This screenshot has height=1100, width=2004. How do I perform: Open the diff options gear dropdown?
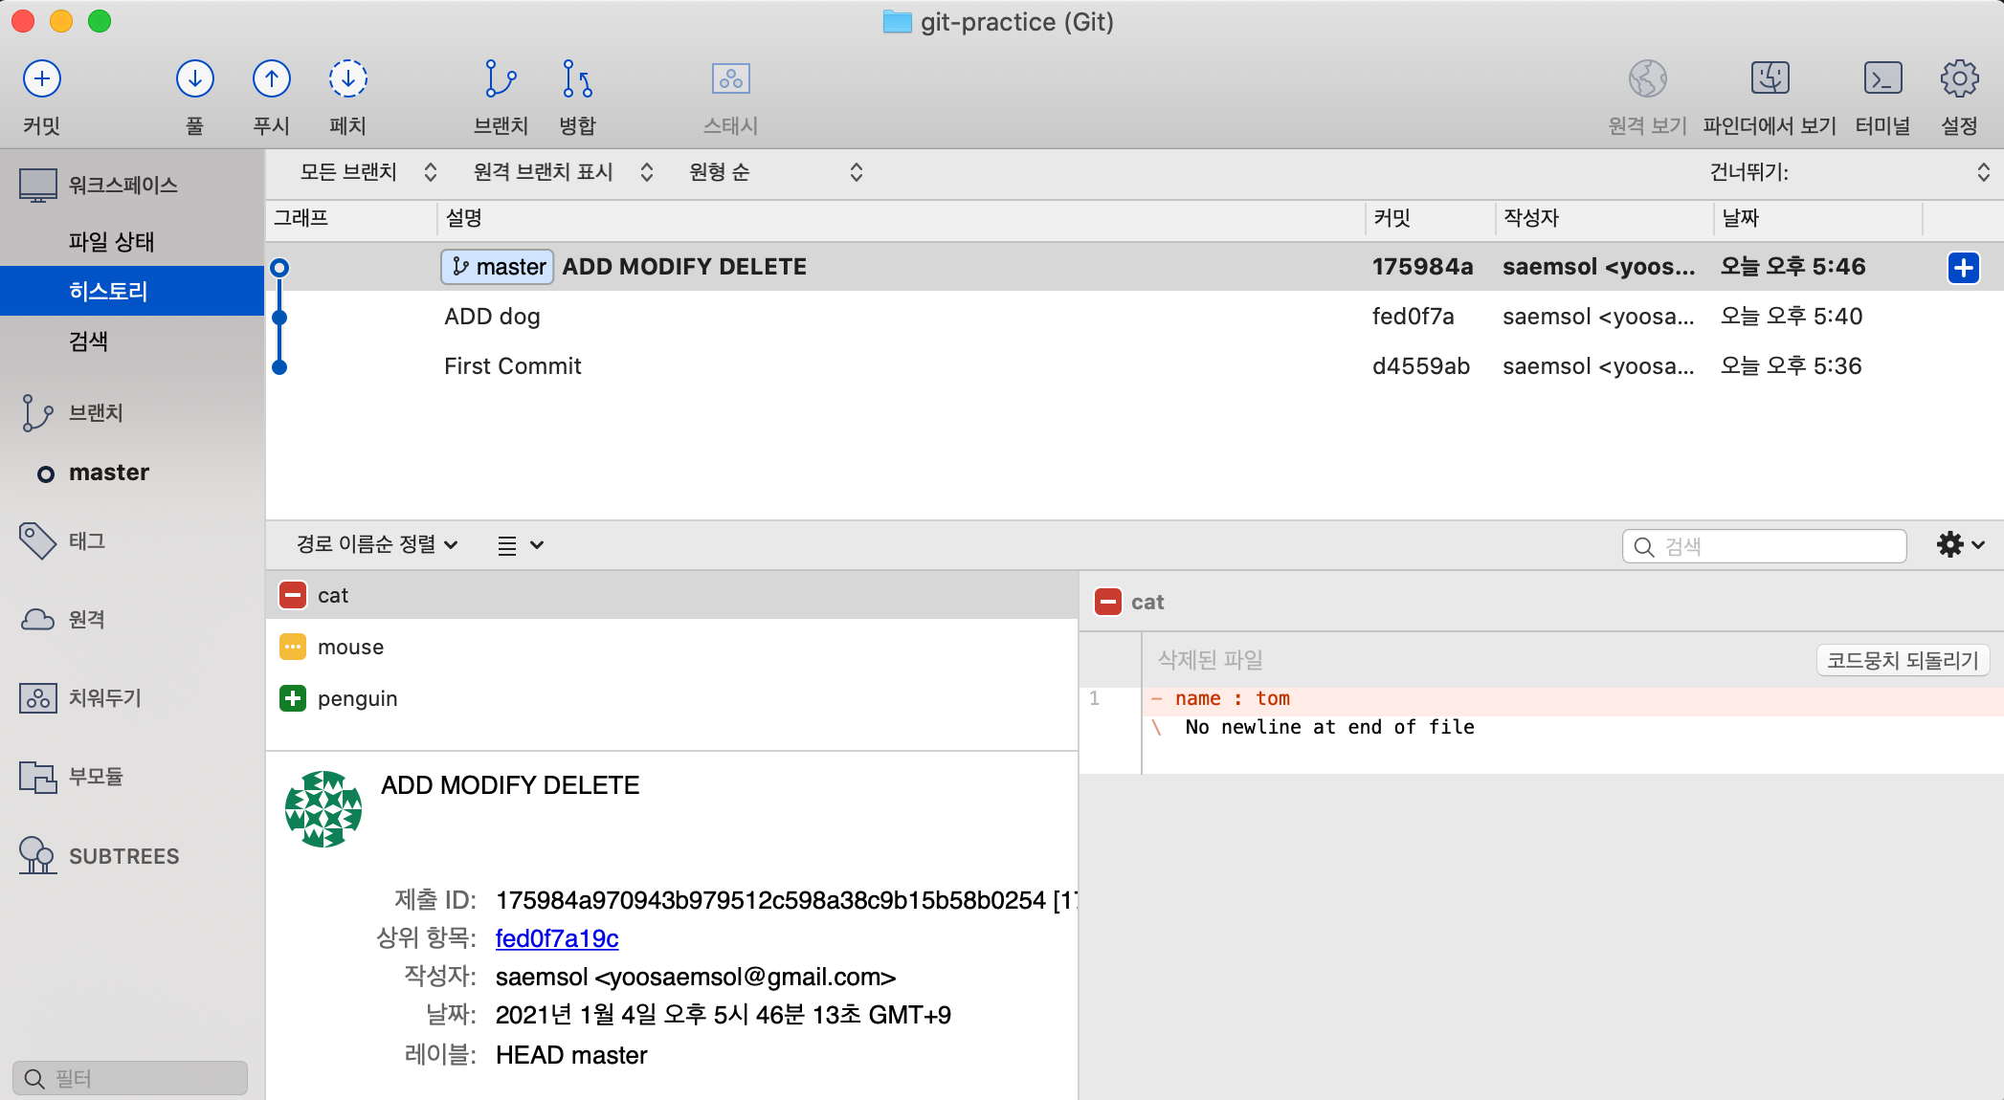click(1960, 545)
